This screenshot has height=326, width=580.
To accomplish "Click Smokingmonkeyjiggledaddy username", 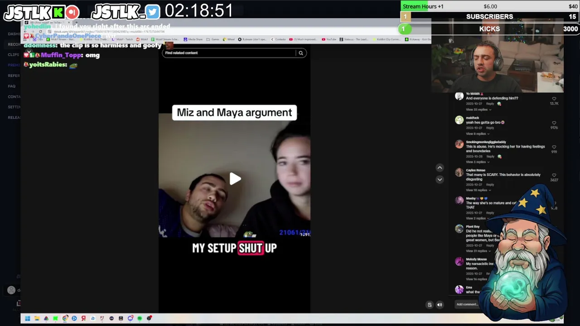I will tap(486, 142).
